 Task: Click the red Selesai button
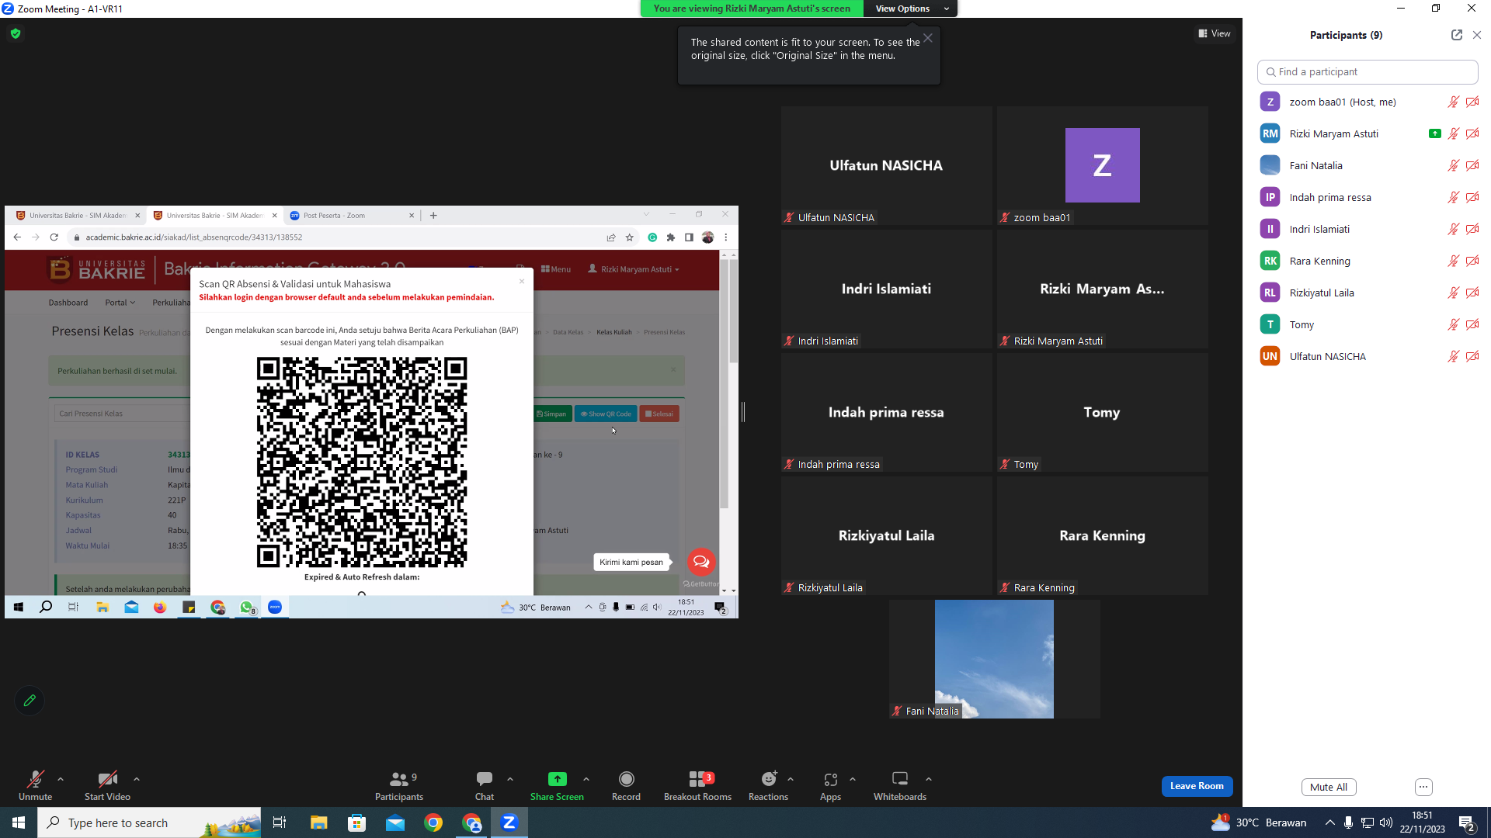point(659,414)
